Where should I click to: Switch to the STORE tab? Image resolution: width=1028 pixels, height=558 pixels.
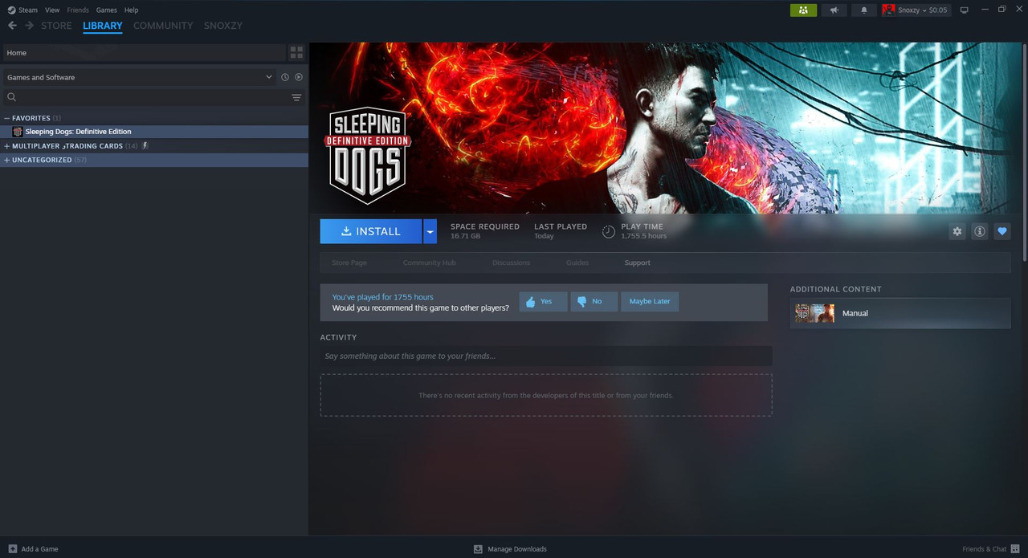pyautogui.click(x=56, y=26)
